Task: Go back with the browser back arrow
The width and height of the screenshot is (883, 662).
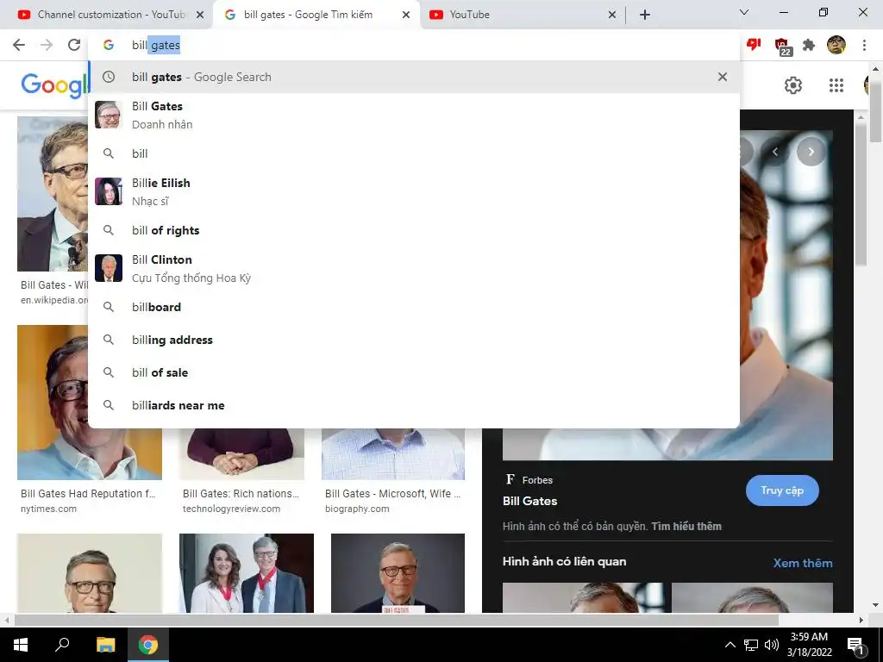Action: coord(19,45)
